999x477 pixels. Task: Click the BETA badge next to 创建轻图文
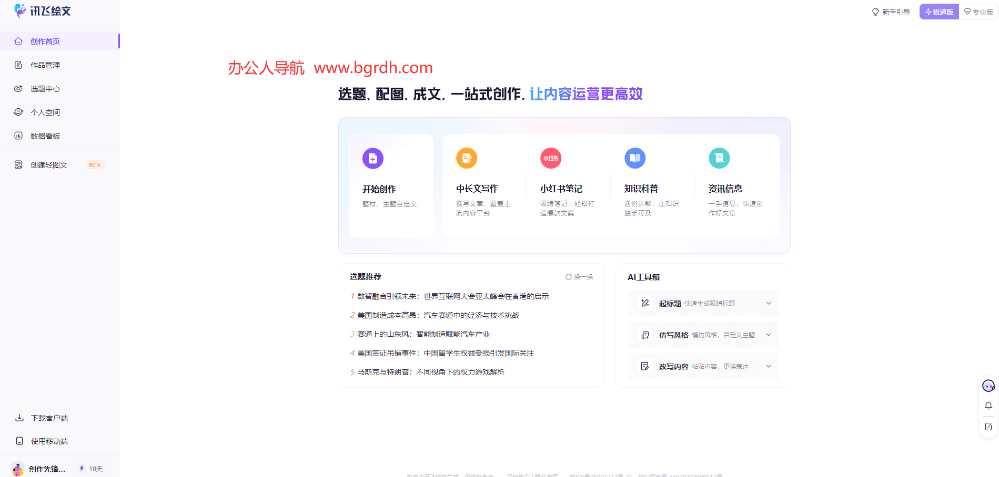[95, 164]
